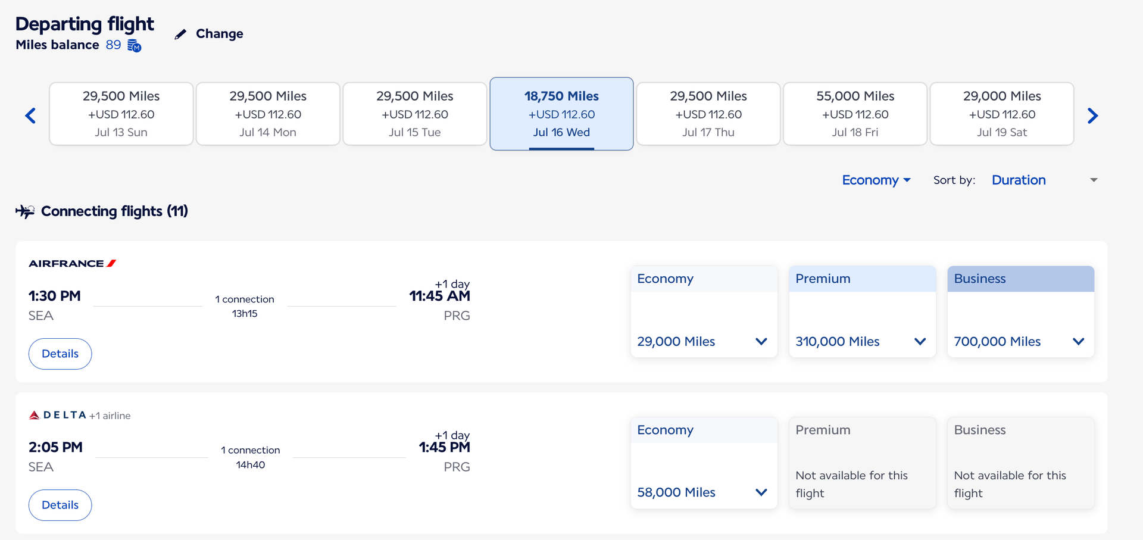Select the Economy fare card on Air France flight
This screenshot has width=1143, height=540.
(704, 311)
